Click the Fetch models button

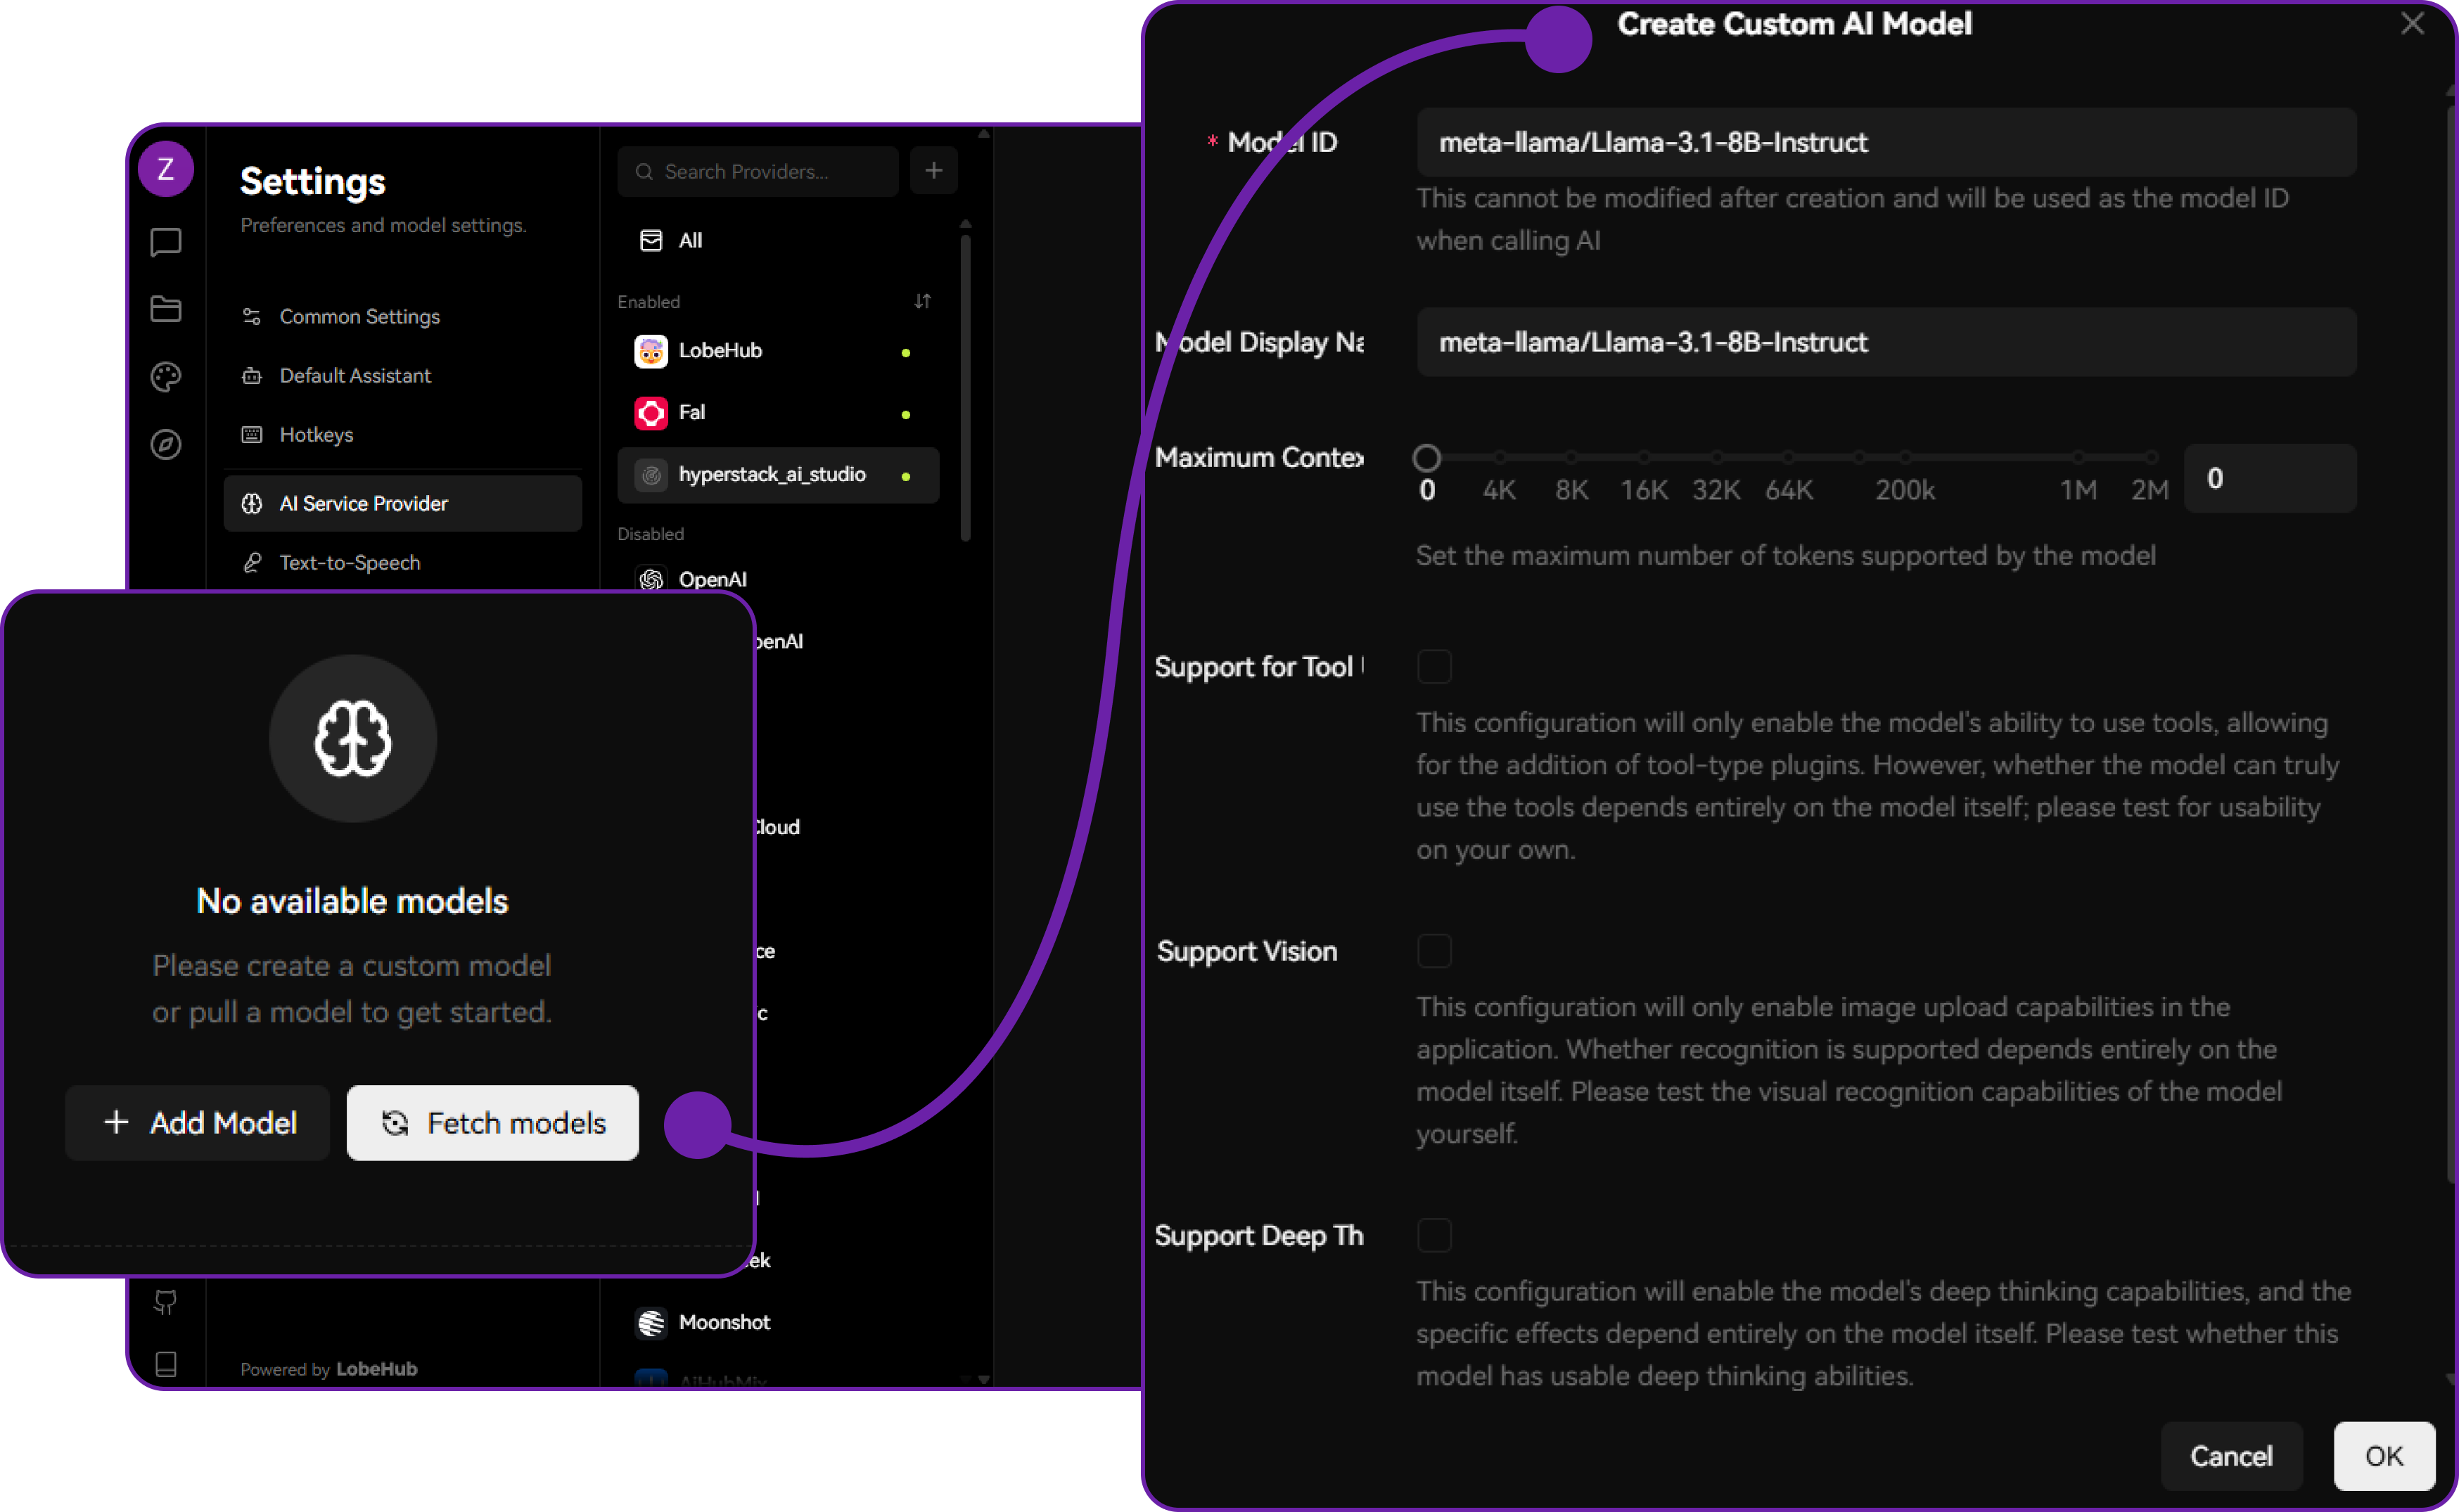pyautogui.click(x=492, y=1123)
